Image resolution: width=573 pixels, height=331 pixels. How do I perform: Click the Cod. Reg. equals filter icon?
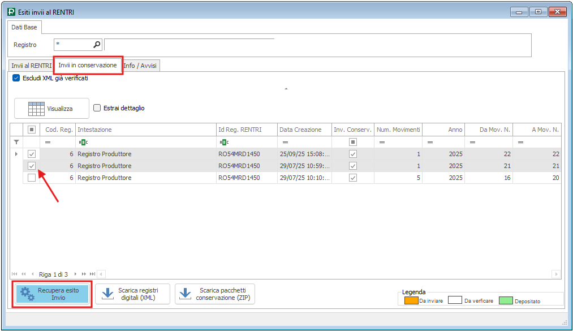click(x=48, y=142)
